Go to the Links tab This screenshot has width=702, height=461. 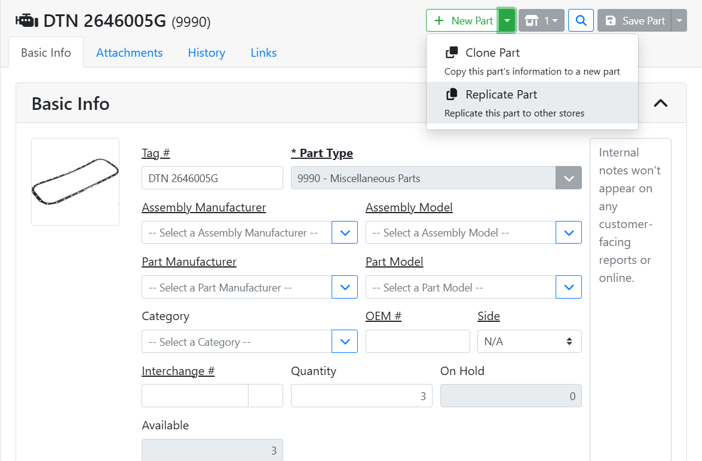coord(263,53)
